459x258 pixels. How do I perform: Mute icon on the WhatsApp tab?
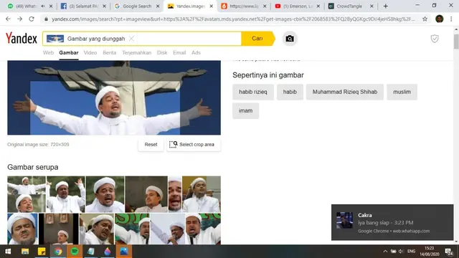click(43, 6)
